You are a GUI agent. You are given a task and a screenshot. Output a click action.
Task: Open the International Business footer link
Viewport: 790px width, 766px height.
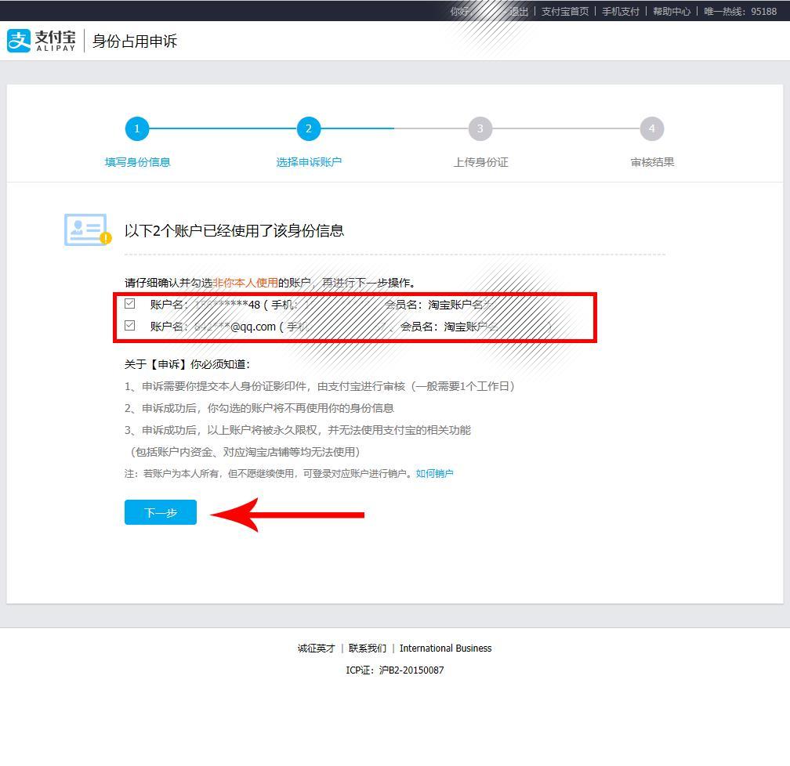tap(445, 649)
